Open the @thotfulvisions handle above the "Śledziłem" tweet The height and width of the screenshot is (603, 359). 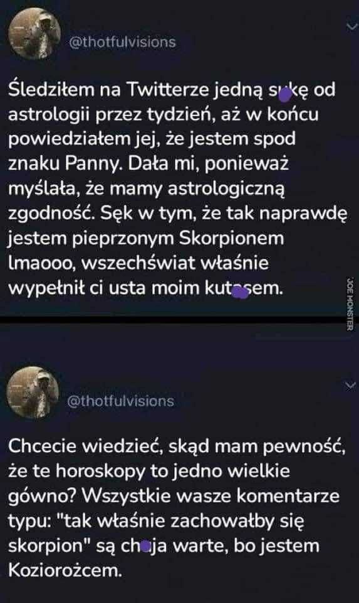pos(122,41)
